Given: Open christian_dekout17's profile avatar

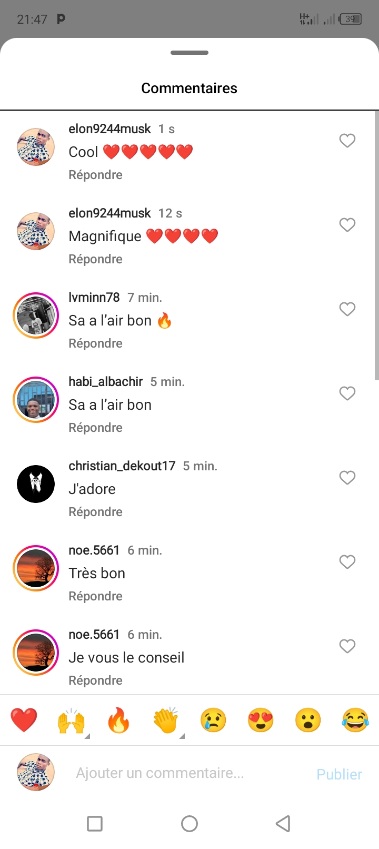Looking at the screenshot, I should [x=36, y=484].
